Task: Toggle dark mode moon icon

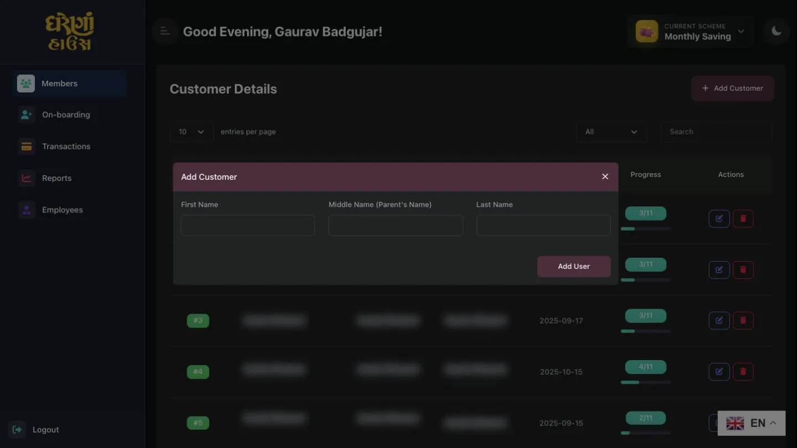Action: point(776,32)
